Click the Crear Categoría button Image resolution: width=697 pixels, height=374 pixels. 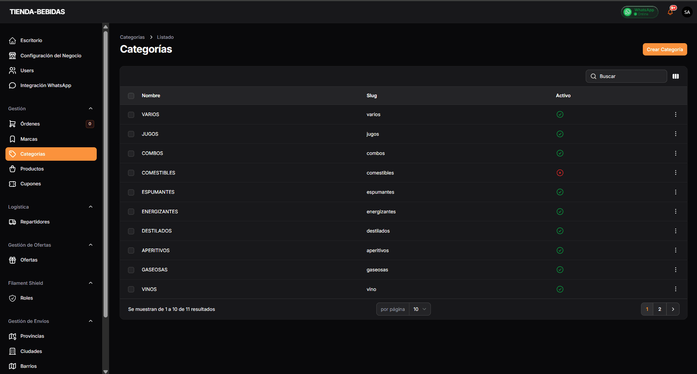pyautogui.click(x=665, y=49)
